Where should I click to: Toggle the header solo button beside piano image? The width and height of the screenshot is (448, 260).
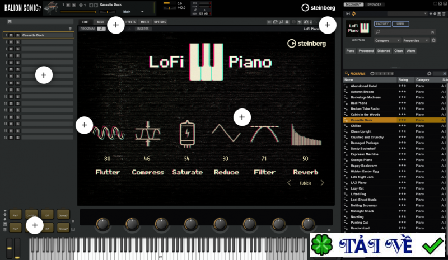click(x=74, y=5)
